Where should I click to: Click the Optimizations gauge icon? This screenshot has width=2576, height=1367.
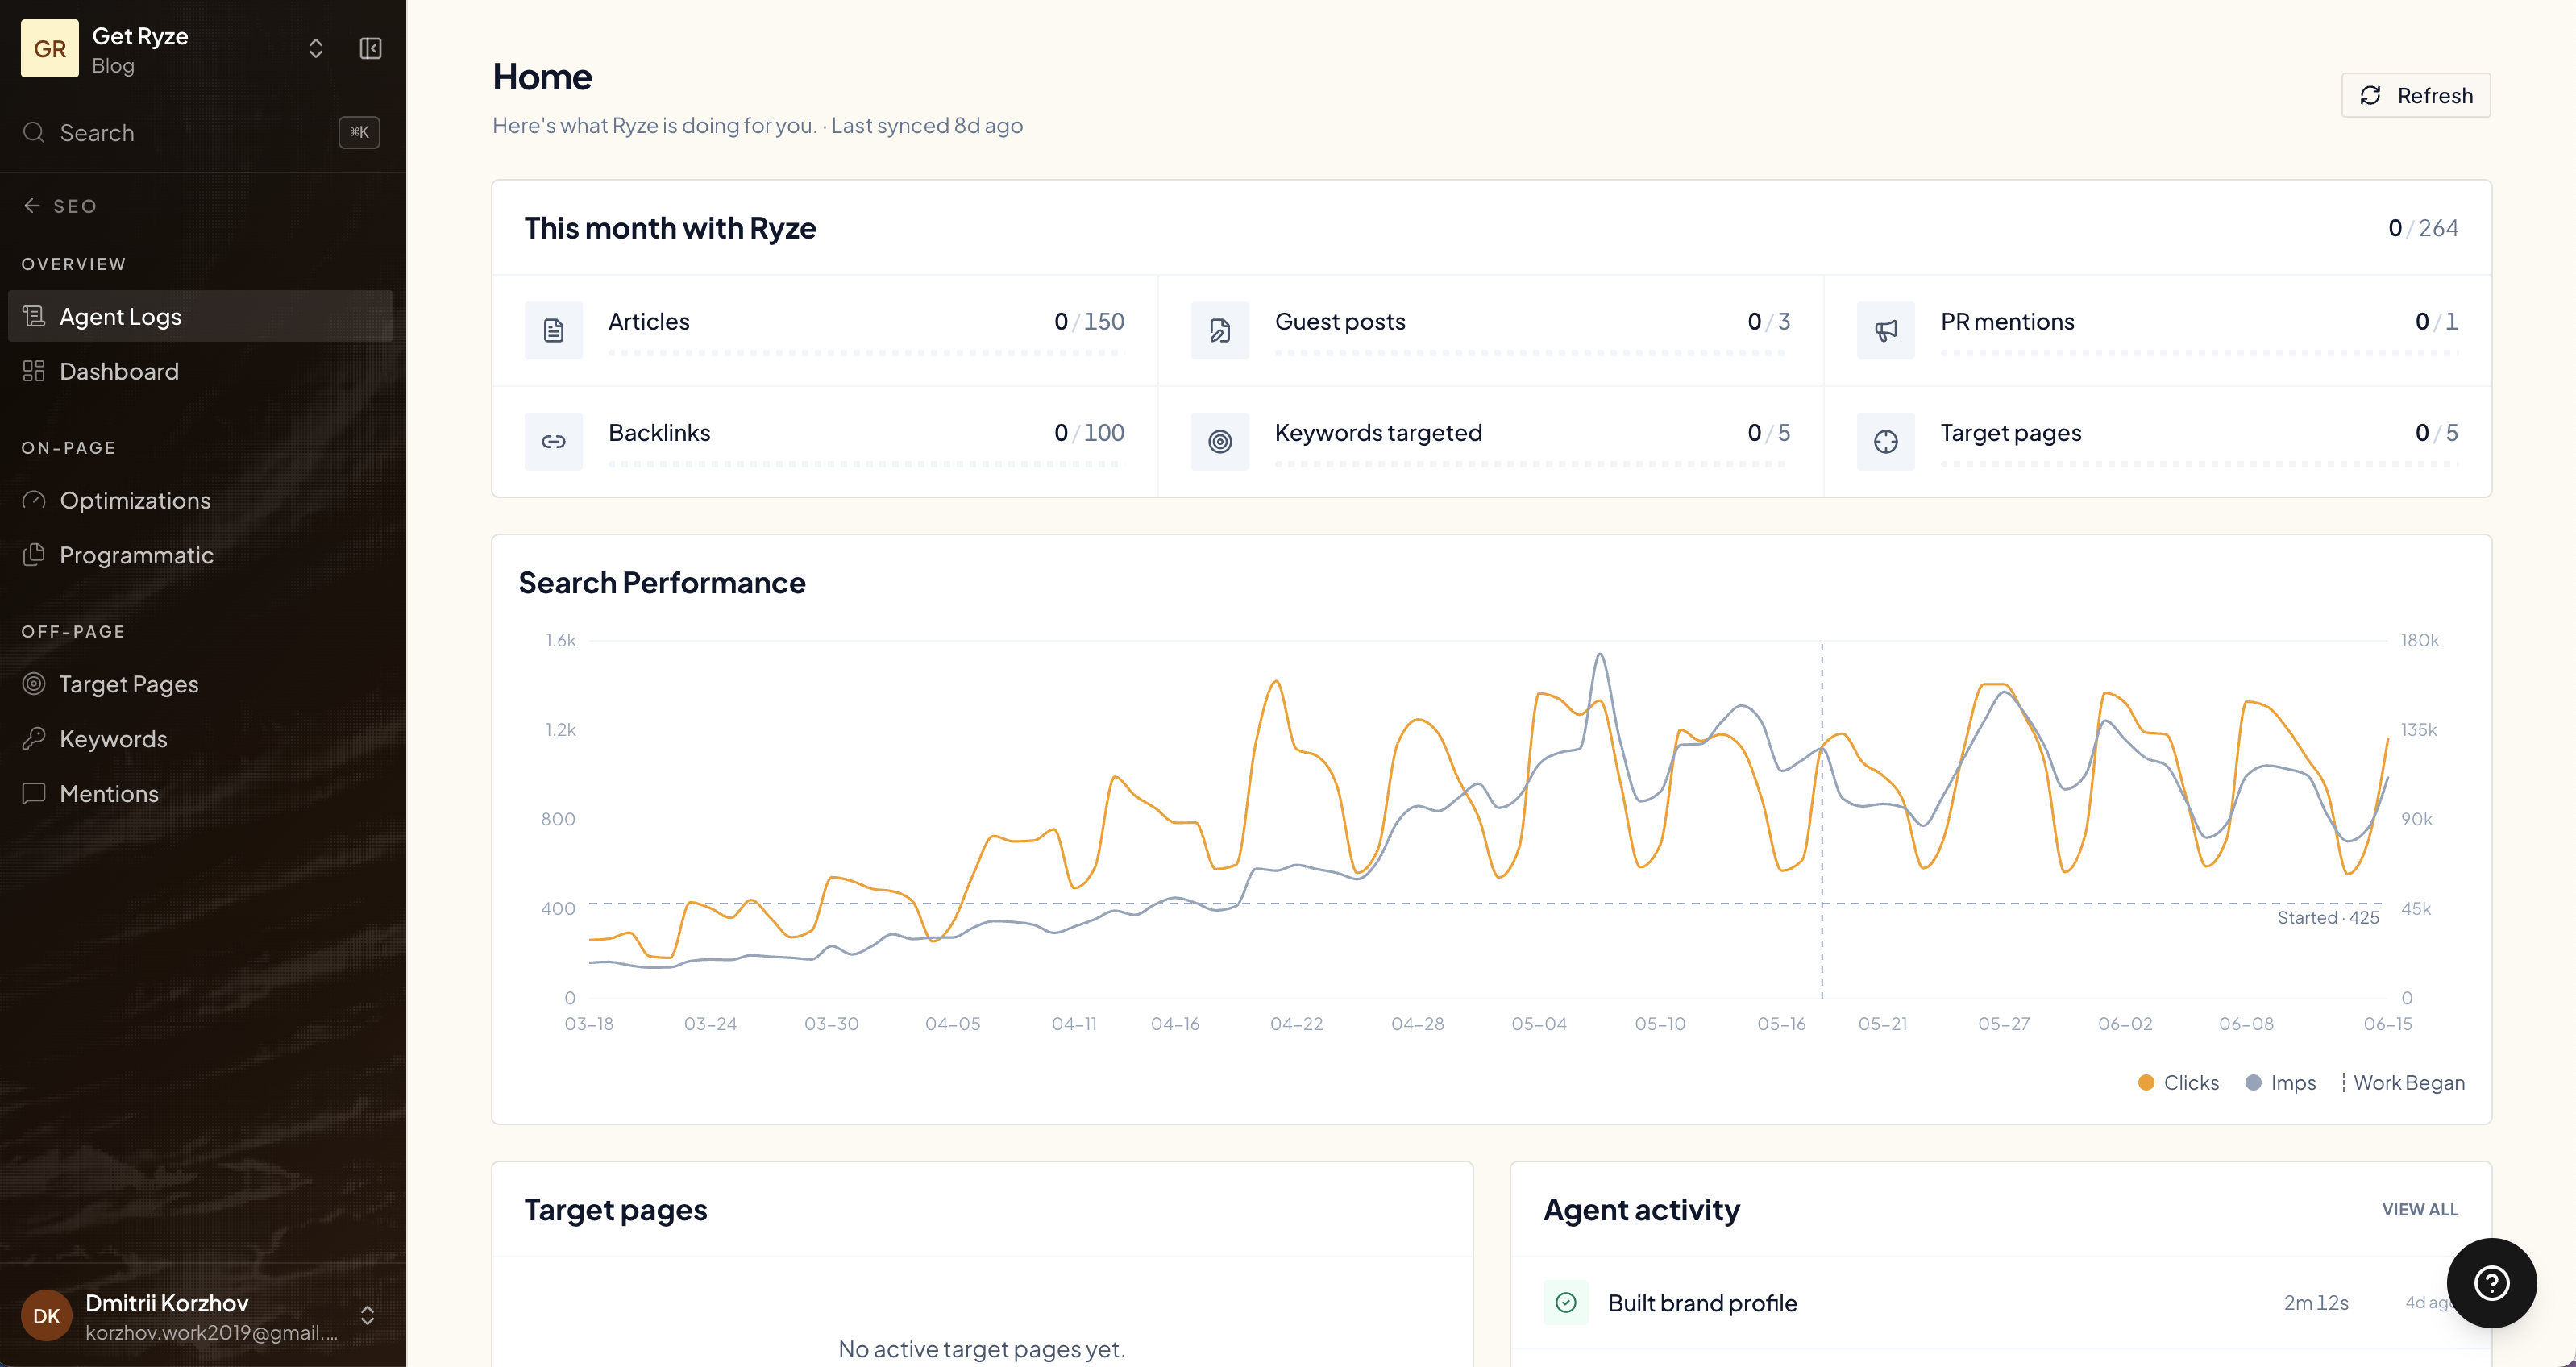(x=34, y=500)
